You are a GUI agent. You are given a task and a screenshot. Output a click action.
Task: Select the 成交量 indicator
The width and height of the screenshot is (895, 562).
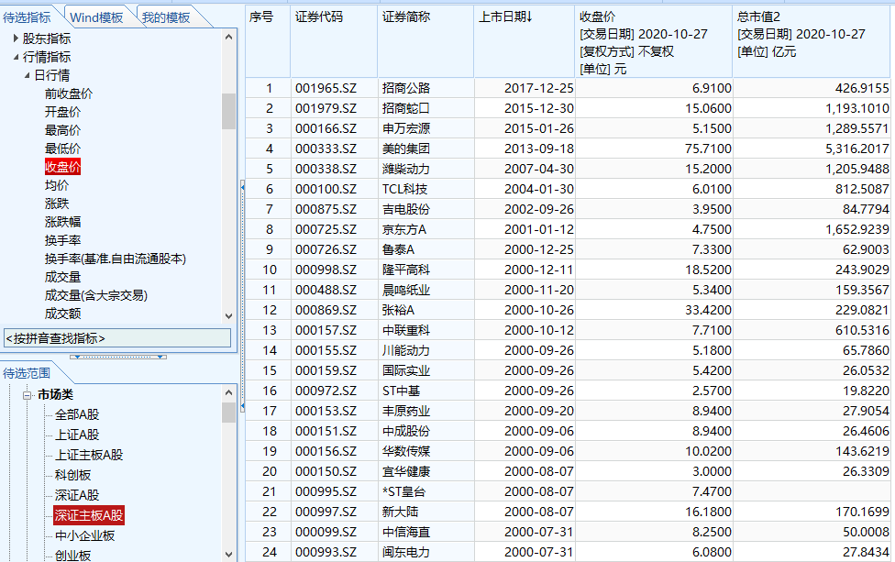(62, 277)
